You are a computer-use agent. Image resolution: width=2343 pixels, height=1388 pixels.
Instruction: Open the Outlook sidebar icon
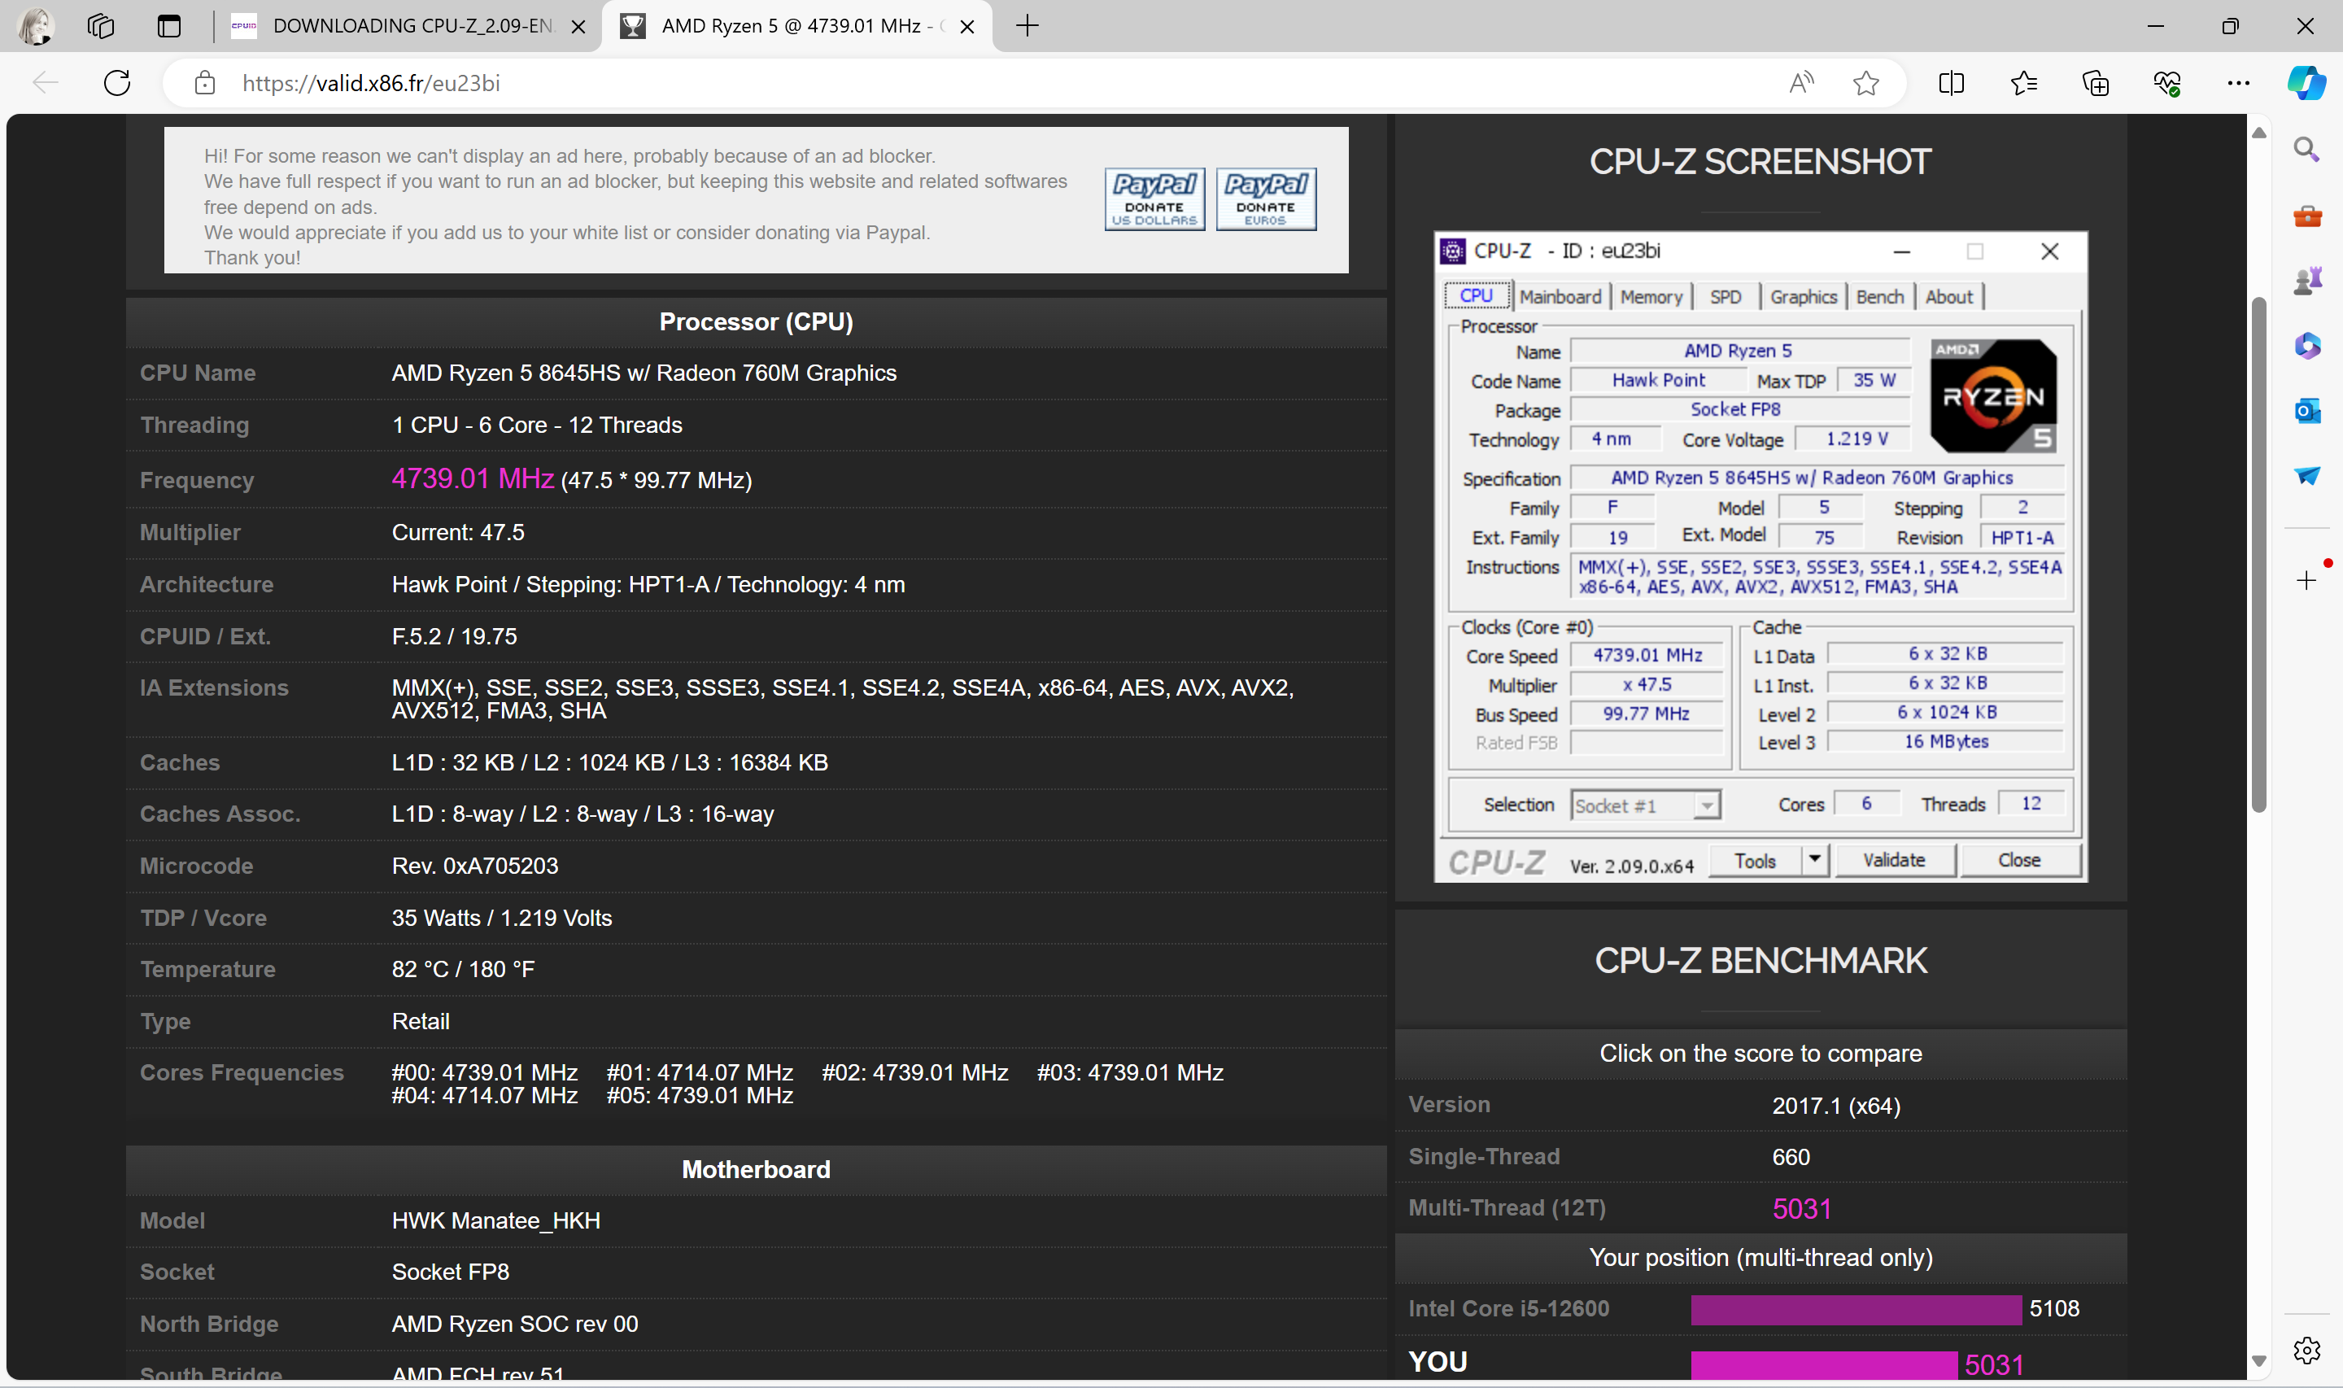2306,411
